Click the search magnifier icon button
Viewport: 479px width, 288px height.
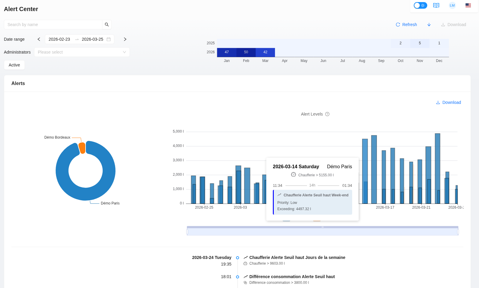[x=107, y=25]
